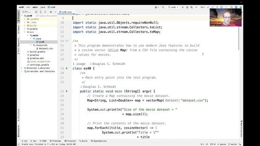Click run gutter icon beside main method

[x=67, y=91]
